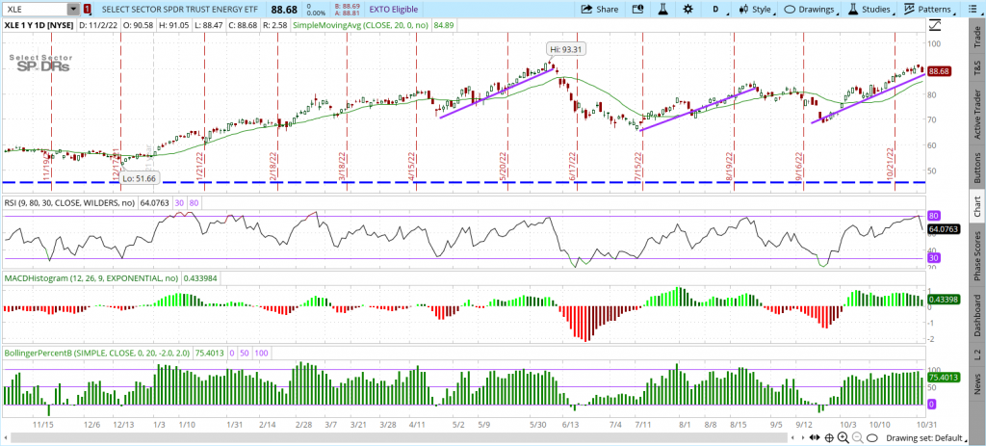Click the 10/21/22 expiration date marker

(x=890, y=166)
